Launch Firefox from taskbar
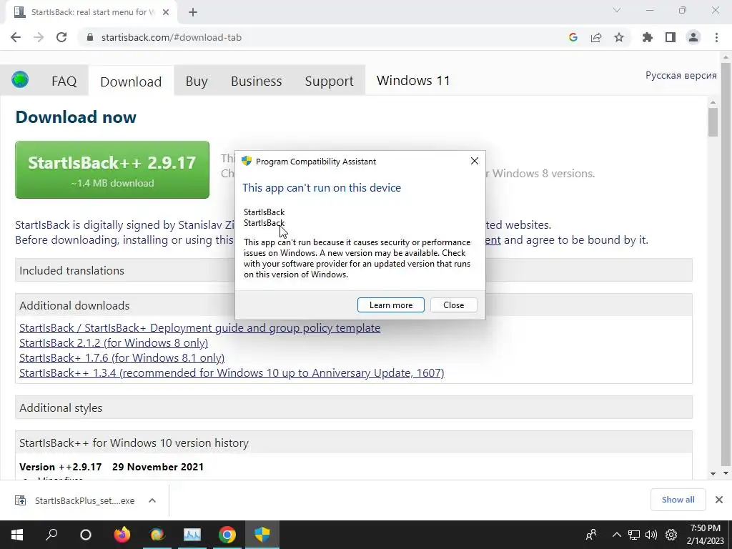732x549 pixels. pos(122,535)
